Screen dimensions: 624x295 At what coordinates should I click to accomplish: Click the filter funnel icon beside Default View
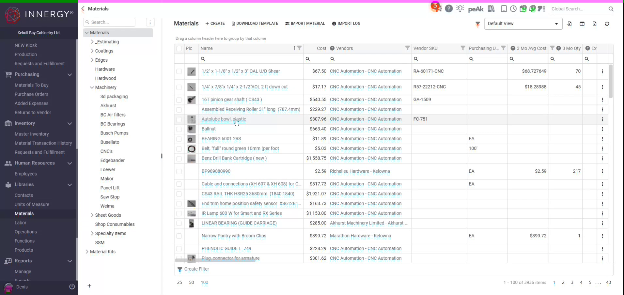tap(477, 24)
